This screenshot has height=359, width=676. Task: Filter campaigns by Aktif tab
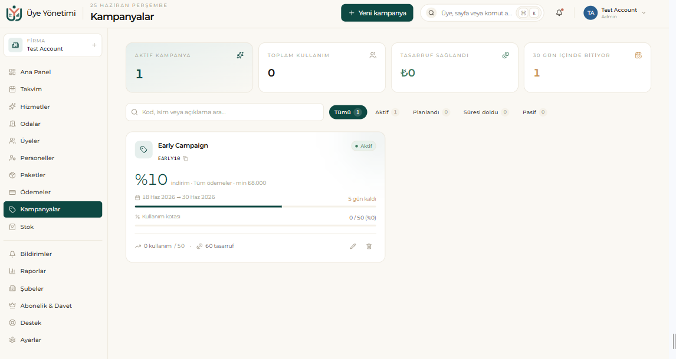tap(387, 112)
